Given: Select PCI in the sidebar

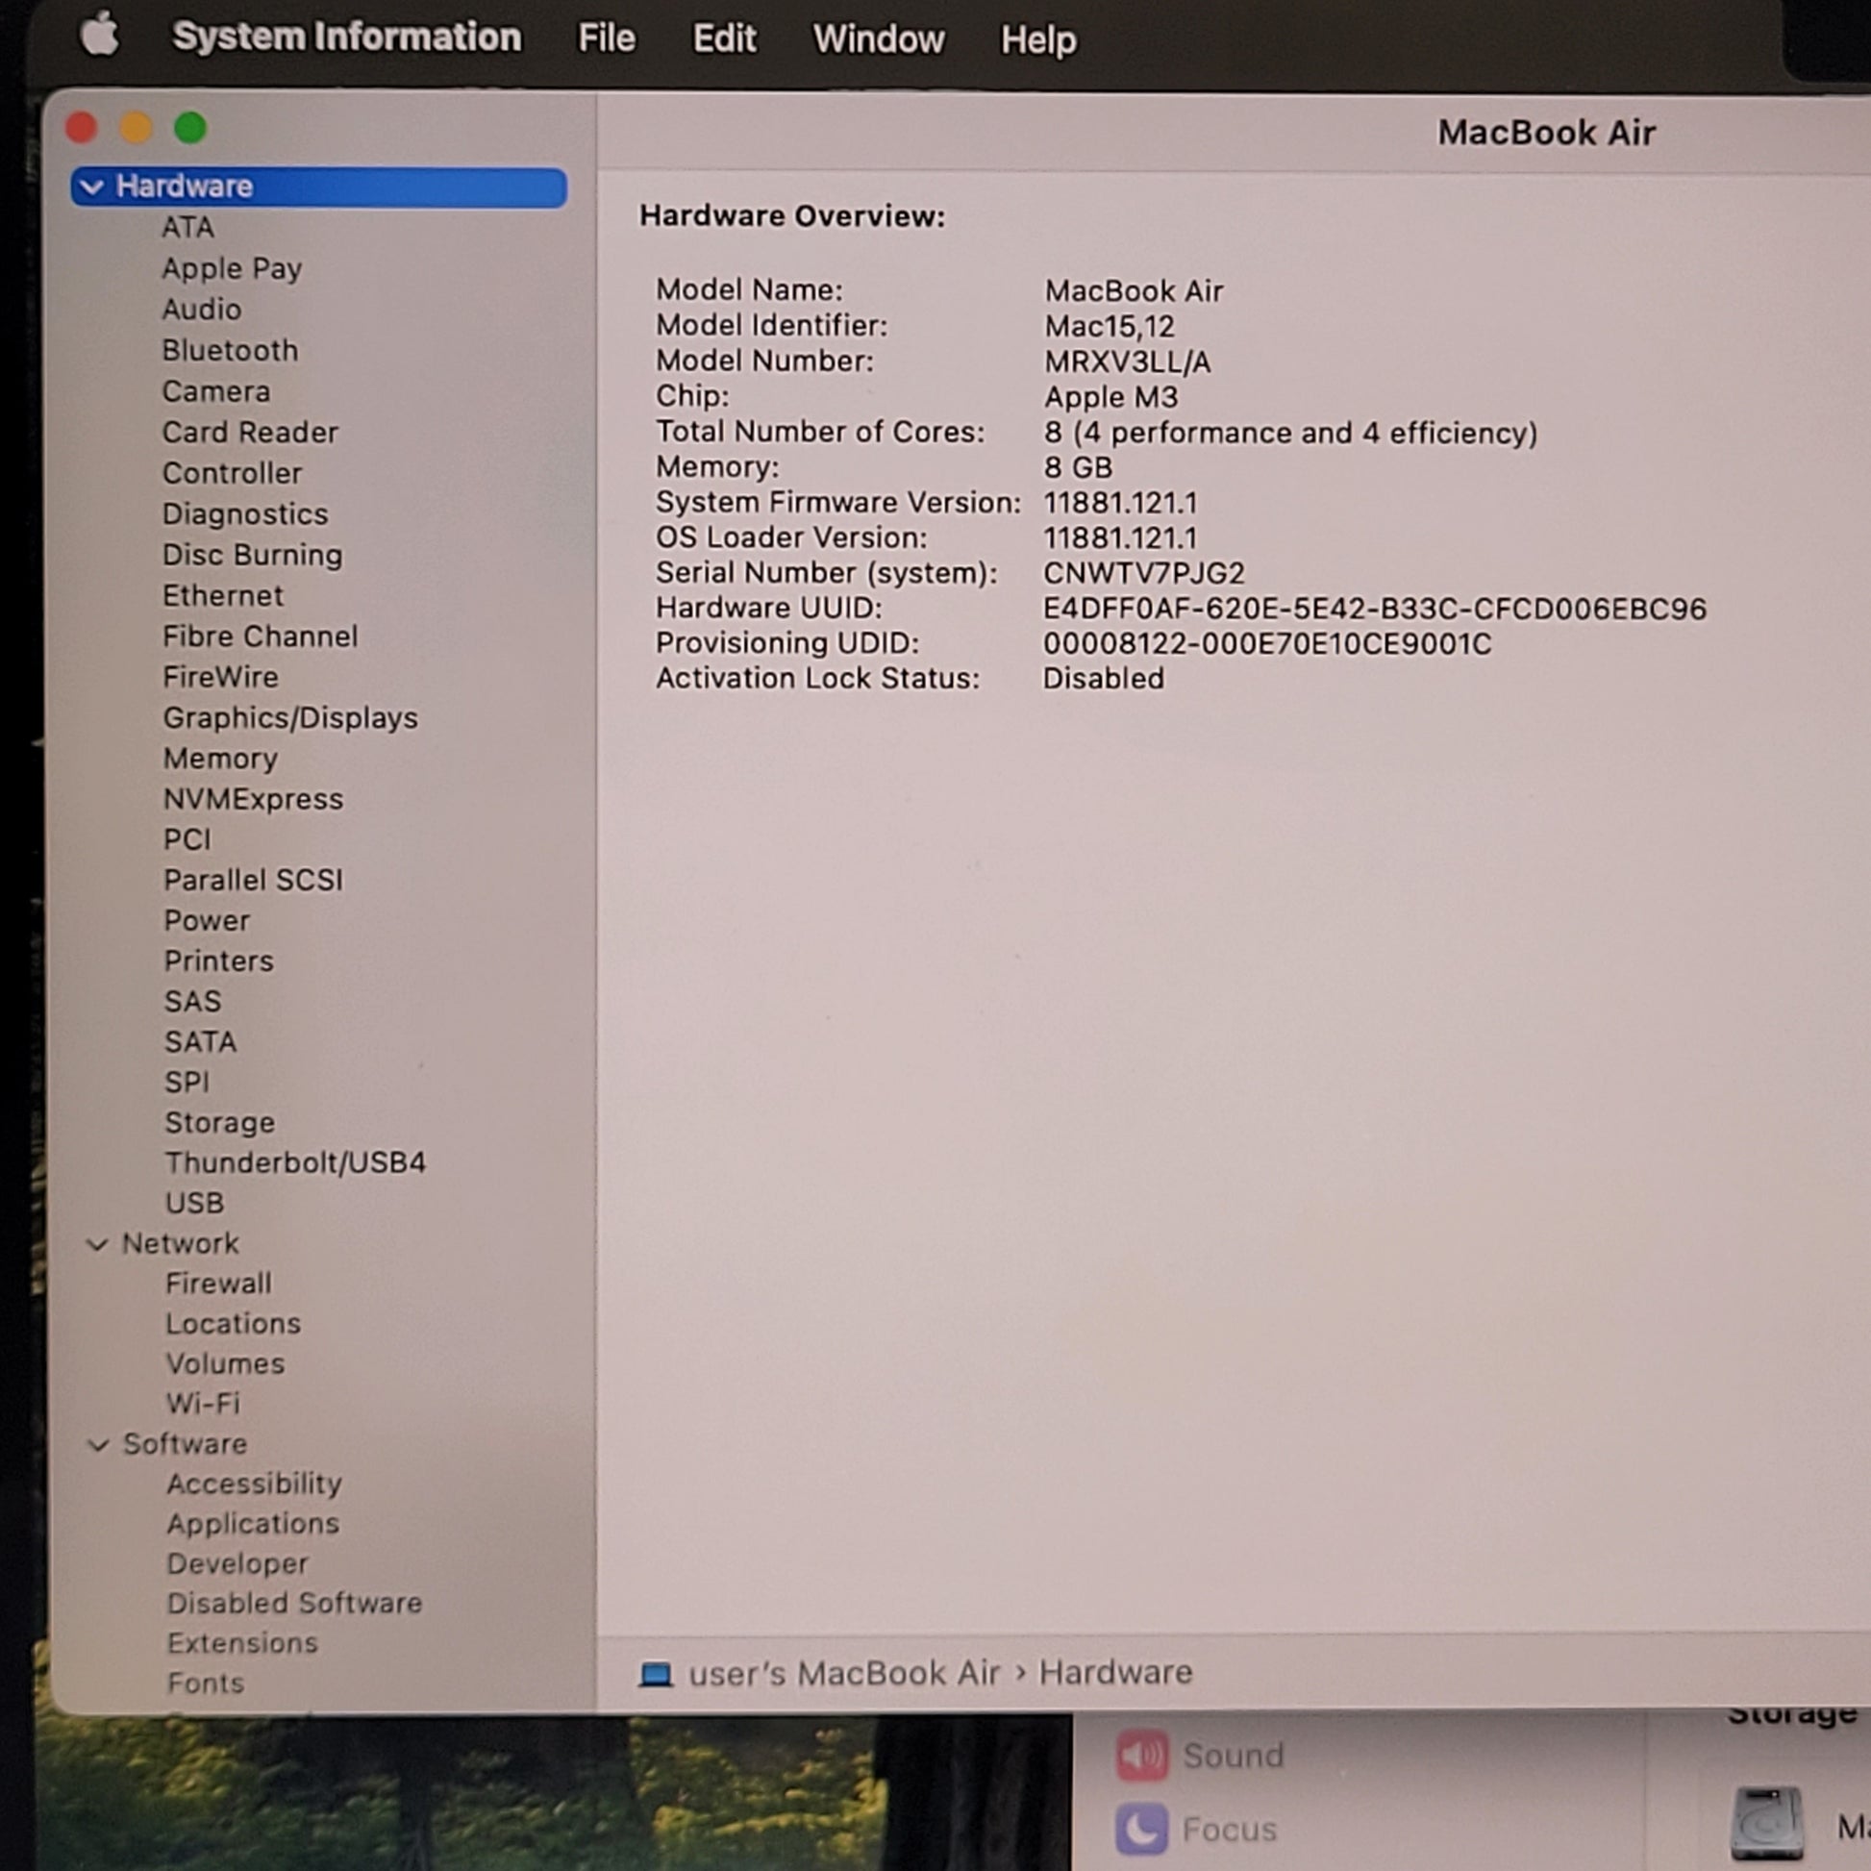Looking at the screenshot, I should 187,838.
